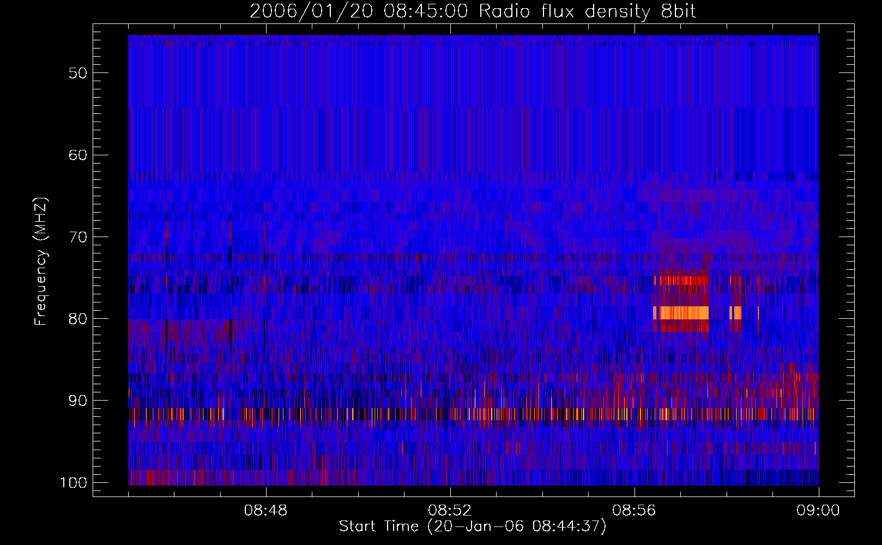This screenshot has height=545, width=882.
Task: Click the 'Frequency (MHZ)' axis label
Action: (x=41, y=262)
